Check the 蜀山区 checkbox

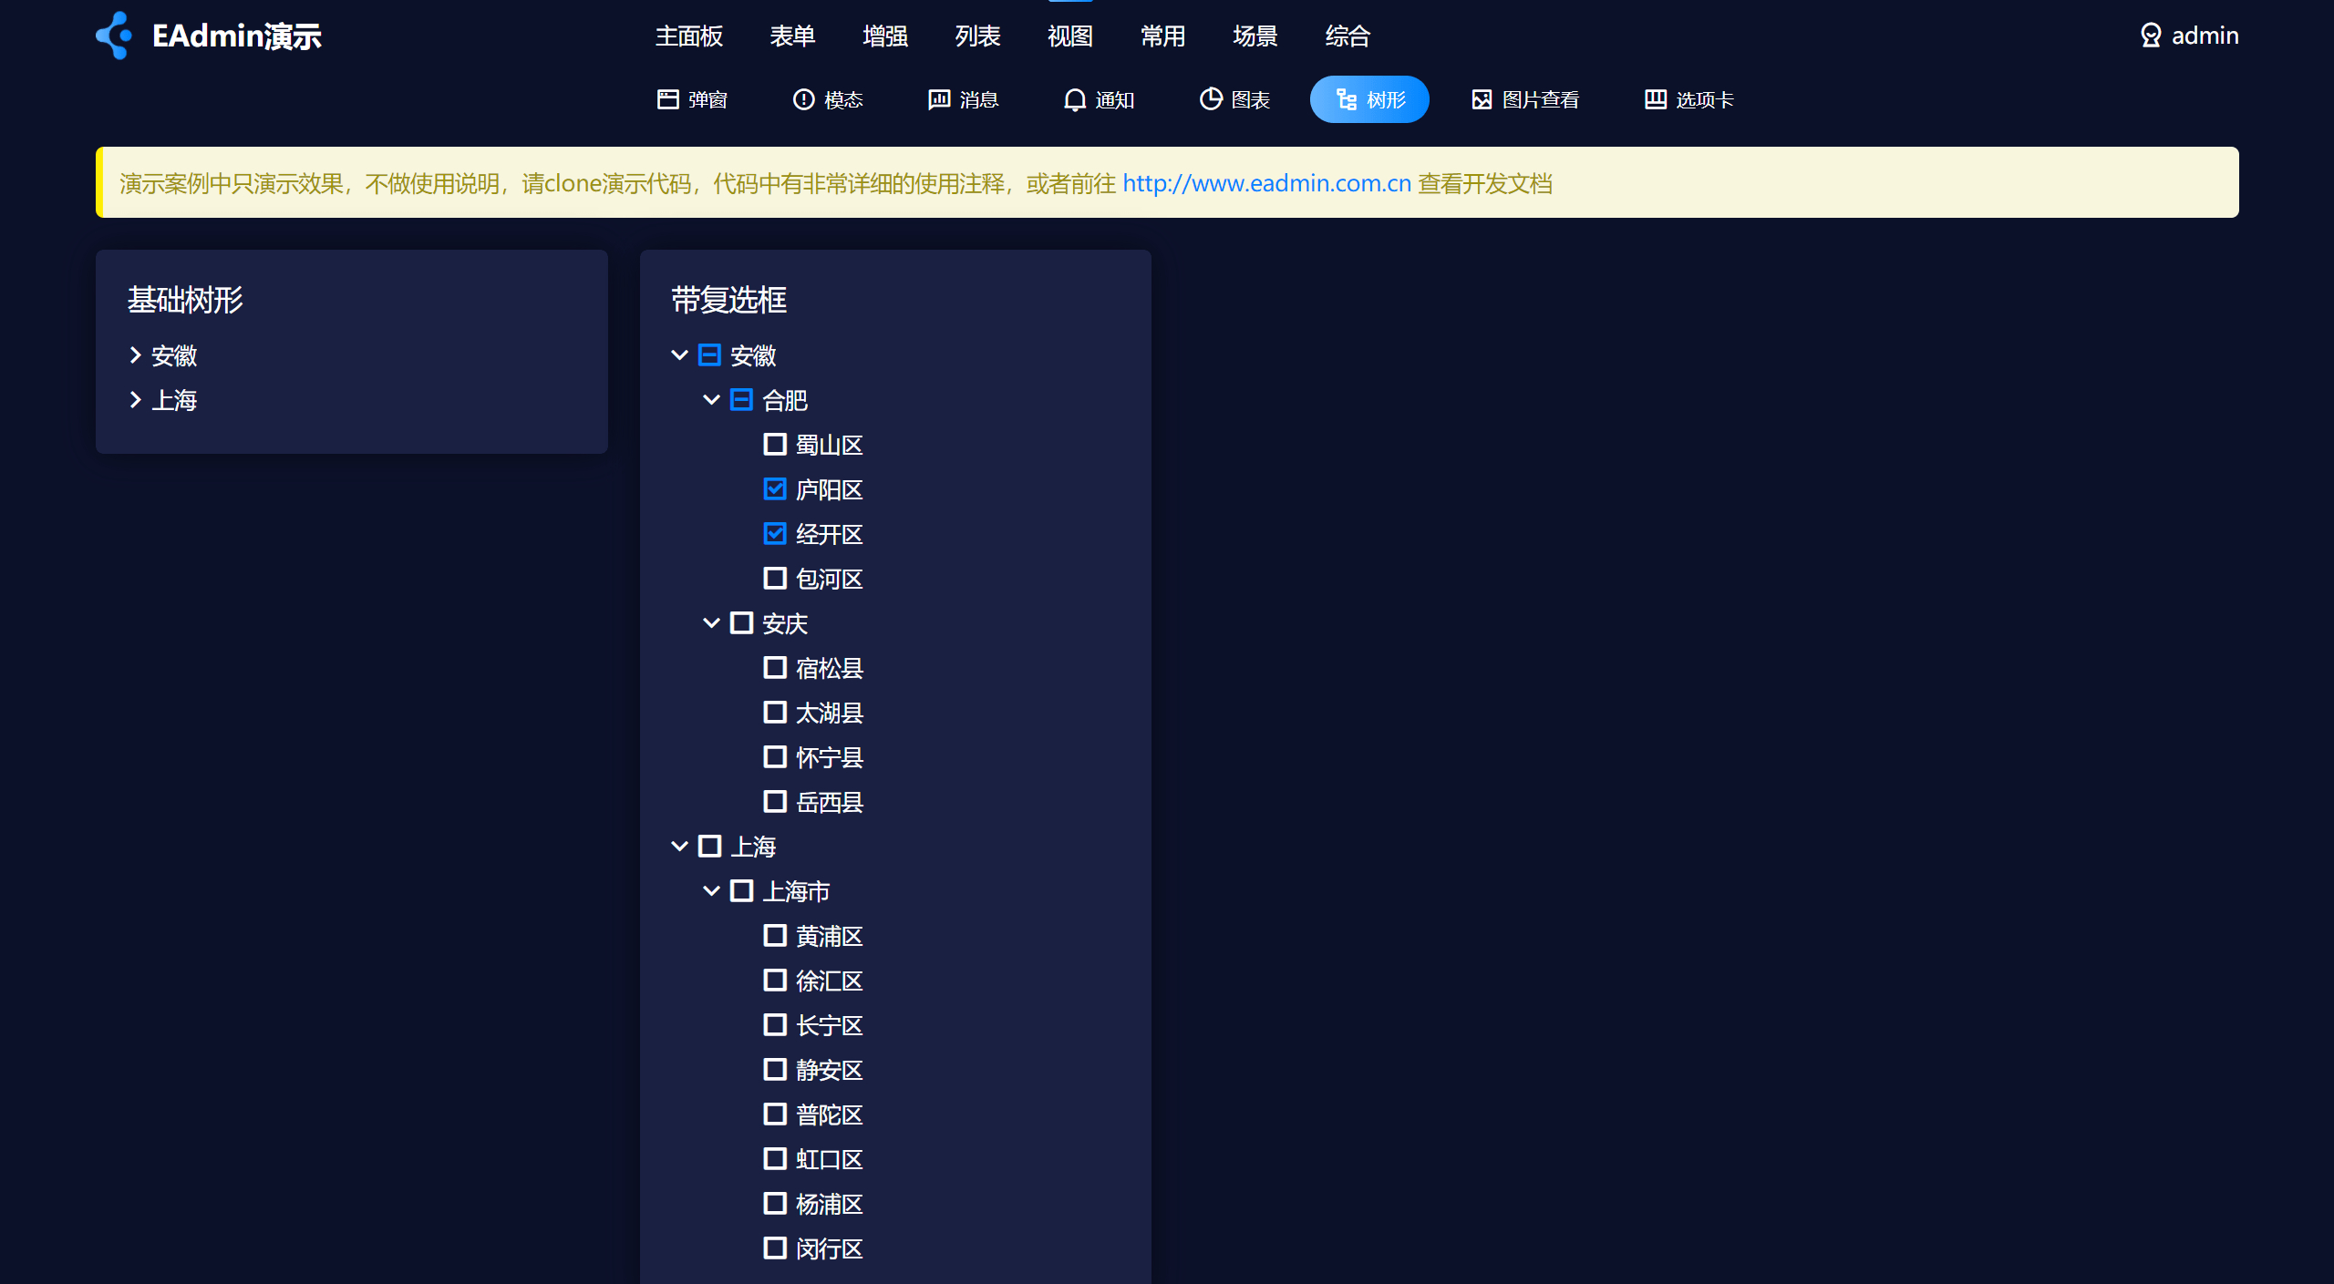[775, 445]
